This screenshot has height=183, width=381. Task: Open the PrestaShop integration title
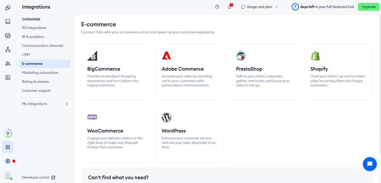point(249,69)
